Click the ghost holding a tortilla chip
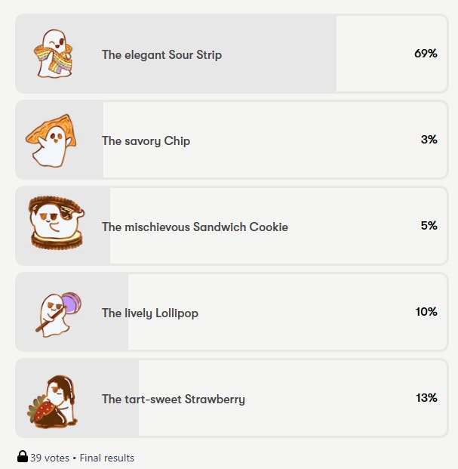458x469 pixels. [x=51, y=140]
